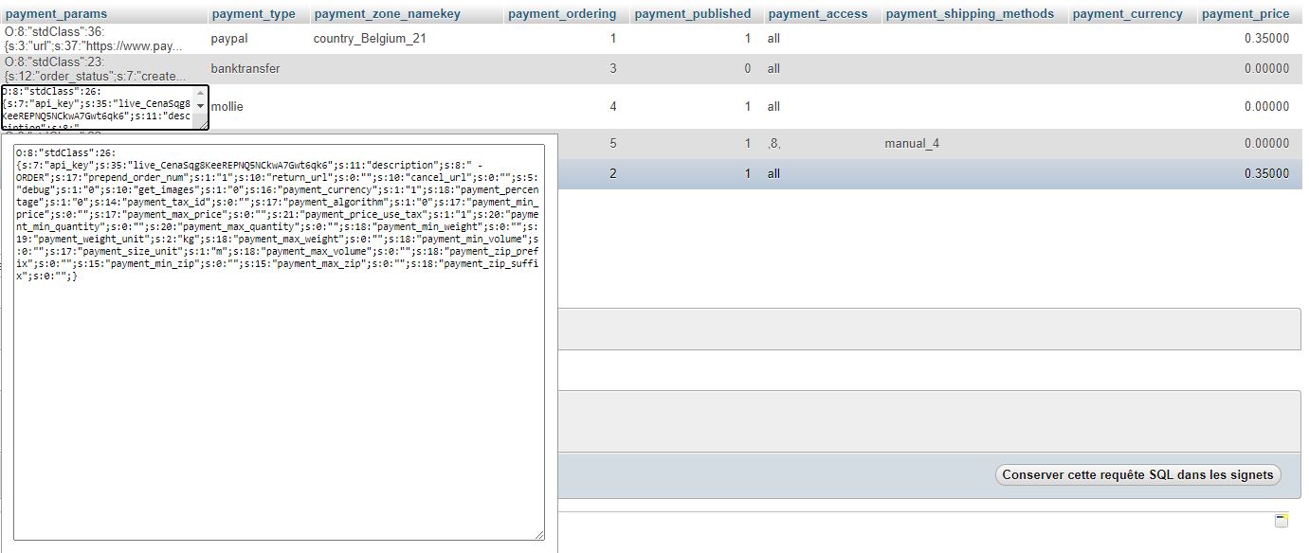Click payment_access 'all' in mollie row
1309x553 pixels.
click(774, 107)
